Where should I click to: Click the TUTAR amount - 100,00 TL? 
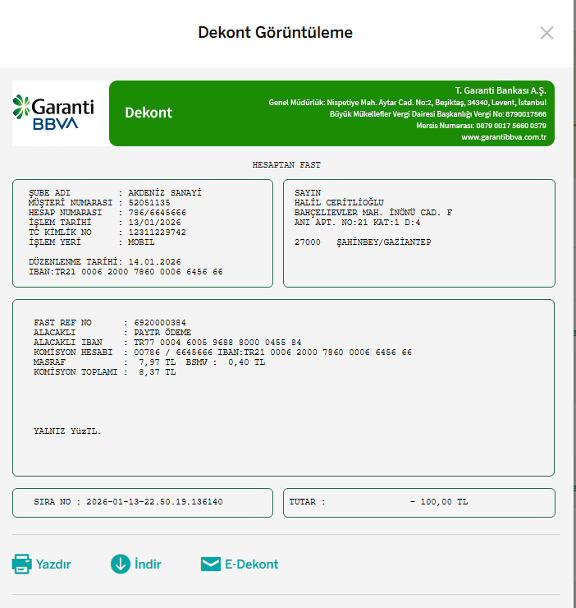438,502
